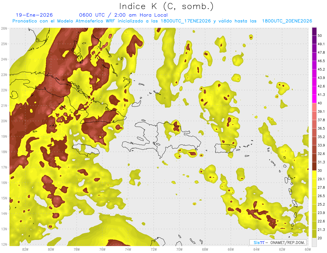The height and width of the screenshot is (253, 327).
Task: Click the gray colorbar swatch below 20
Action: 314,242
